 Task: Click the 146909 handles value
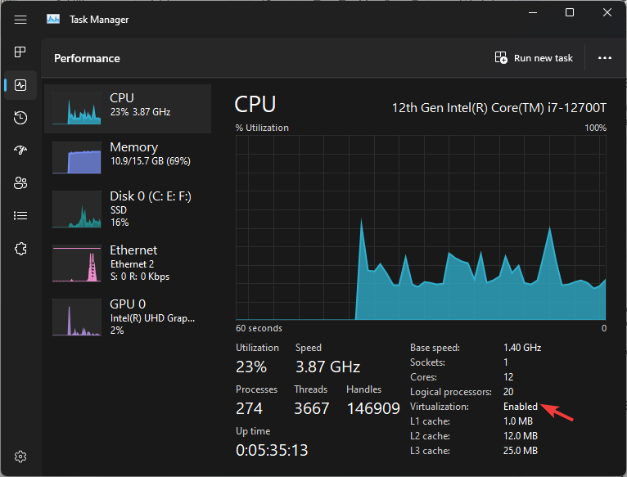coord(373,408)
